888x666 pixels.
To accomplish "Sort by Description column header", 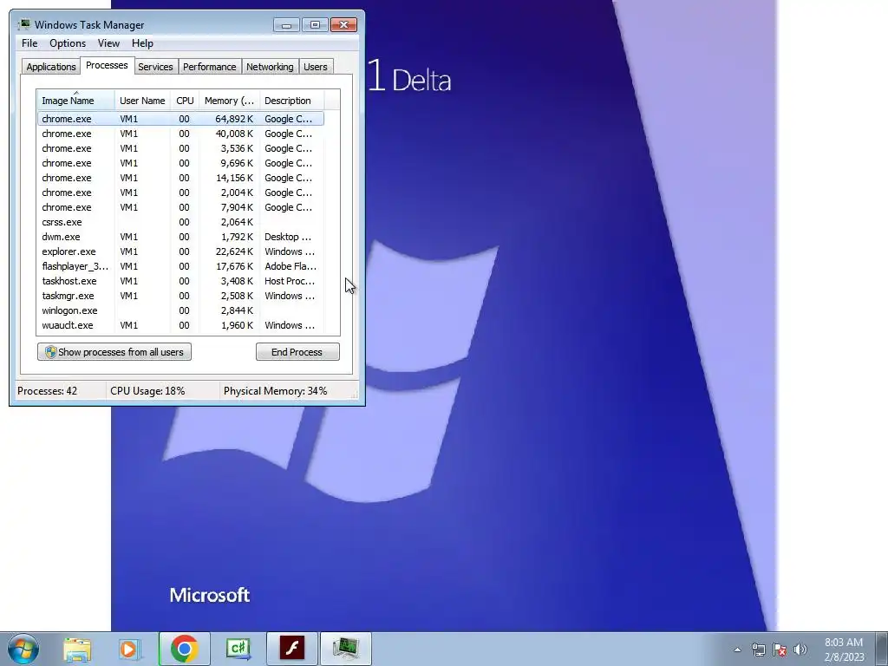I will [x=291, y=101].
